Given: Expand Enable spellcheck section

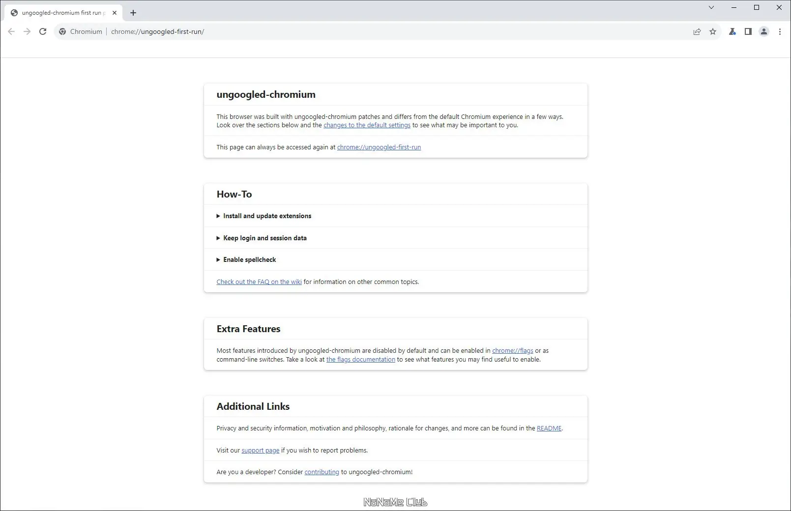Looking at the screenshot, I should [249, 259].
